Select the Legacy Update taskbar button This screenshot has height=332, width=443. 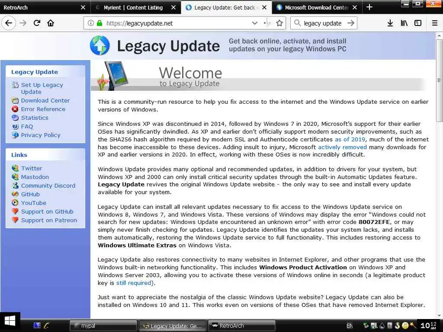[173, 326]
